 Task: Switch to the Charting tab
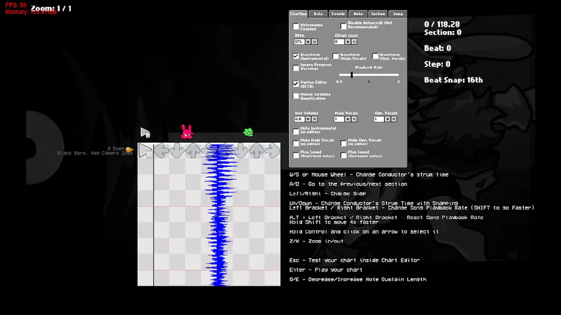(299, 14)
